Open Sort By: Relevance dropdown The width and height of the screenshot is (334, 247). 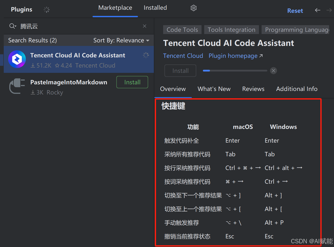[121, 40]
